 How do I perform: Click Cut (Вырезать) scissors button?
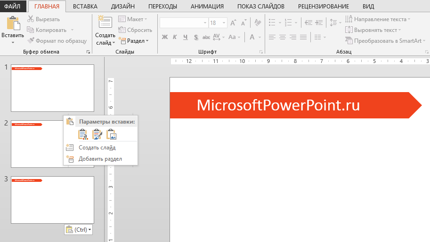click(x=44, y=19)
